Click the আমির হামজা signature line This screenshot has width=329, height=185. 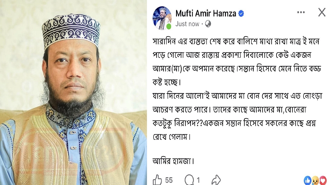173,161
